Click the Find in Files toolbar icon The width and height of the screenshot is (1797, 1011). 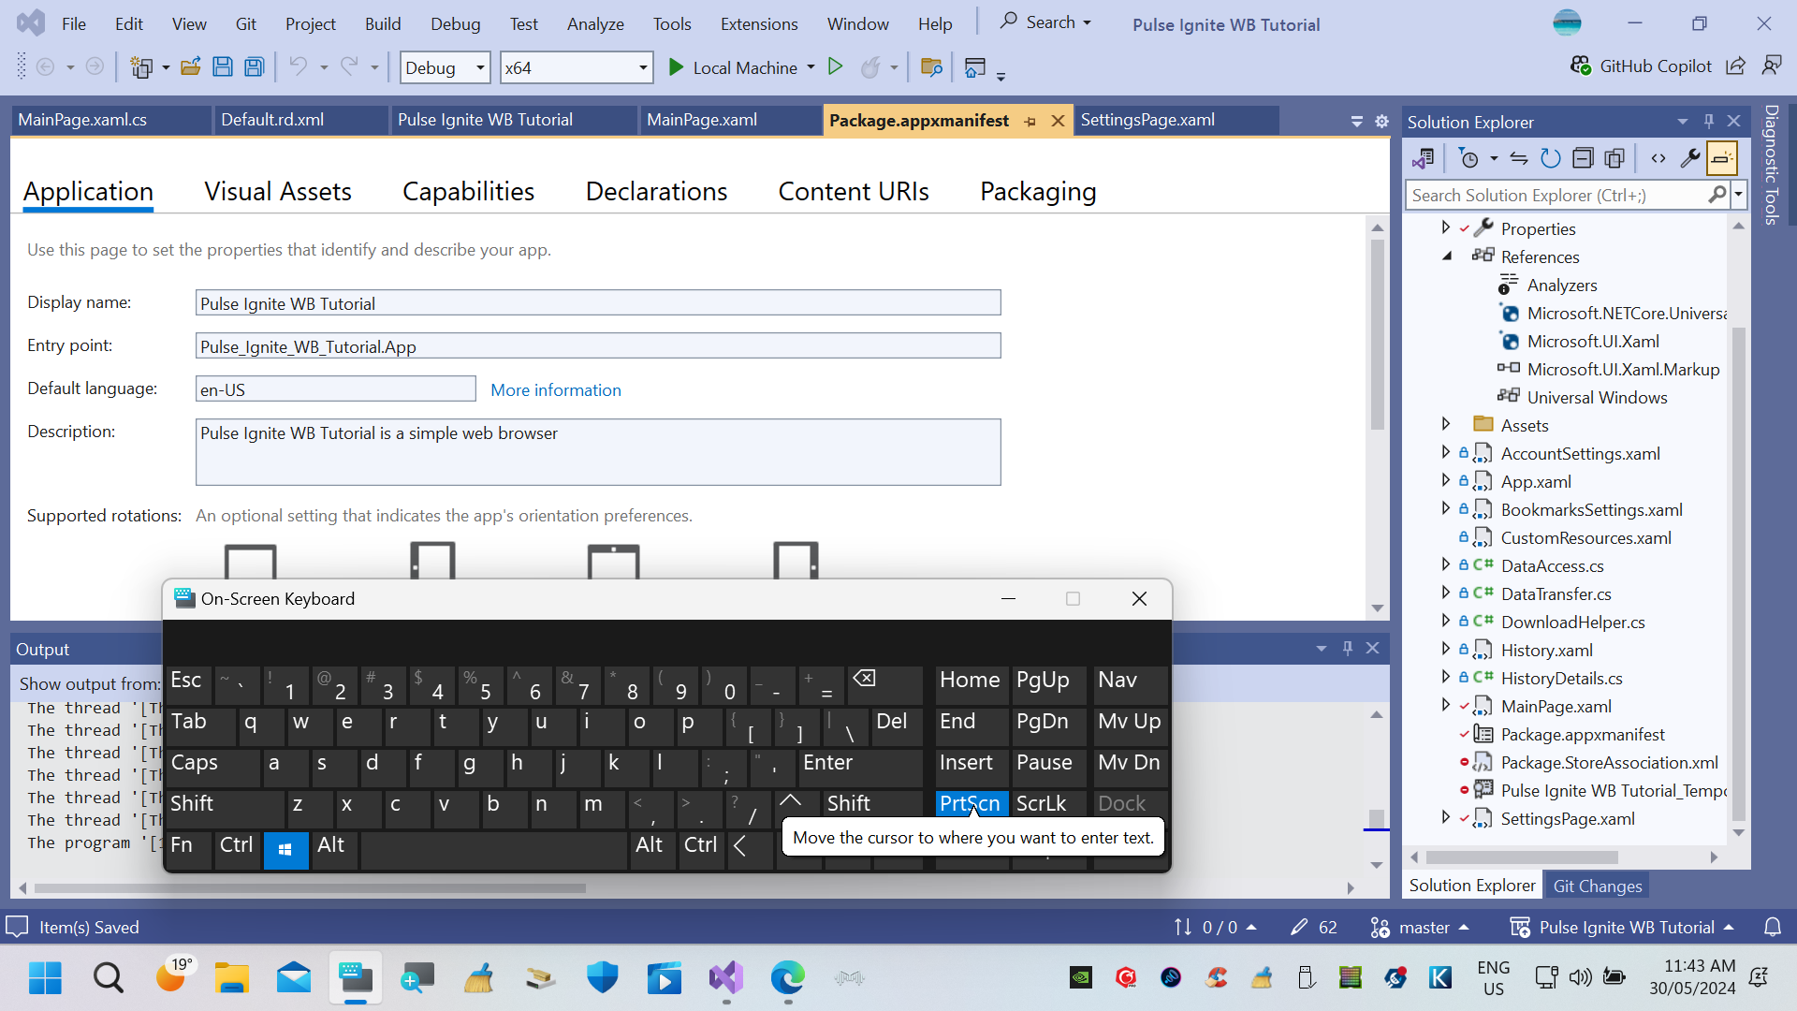pyautogui.click(x=931, y=67)
